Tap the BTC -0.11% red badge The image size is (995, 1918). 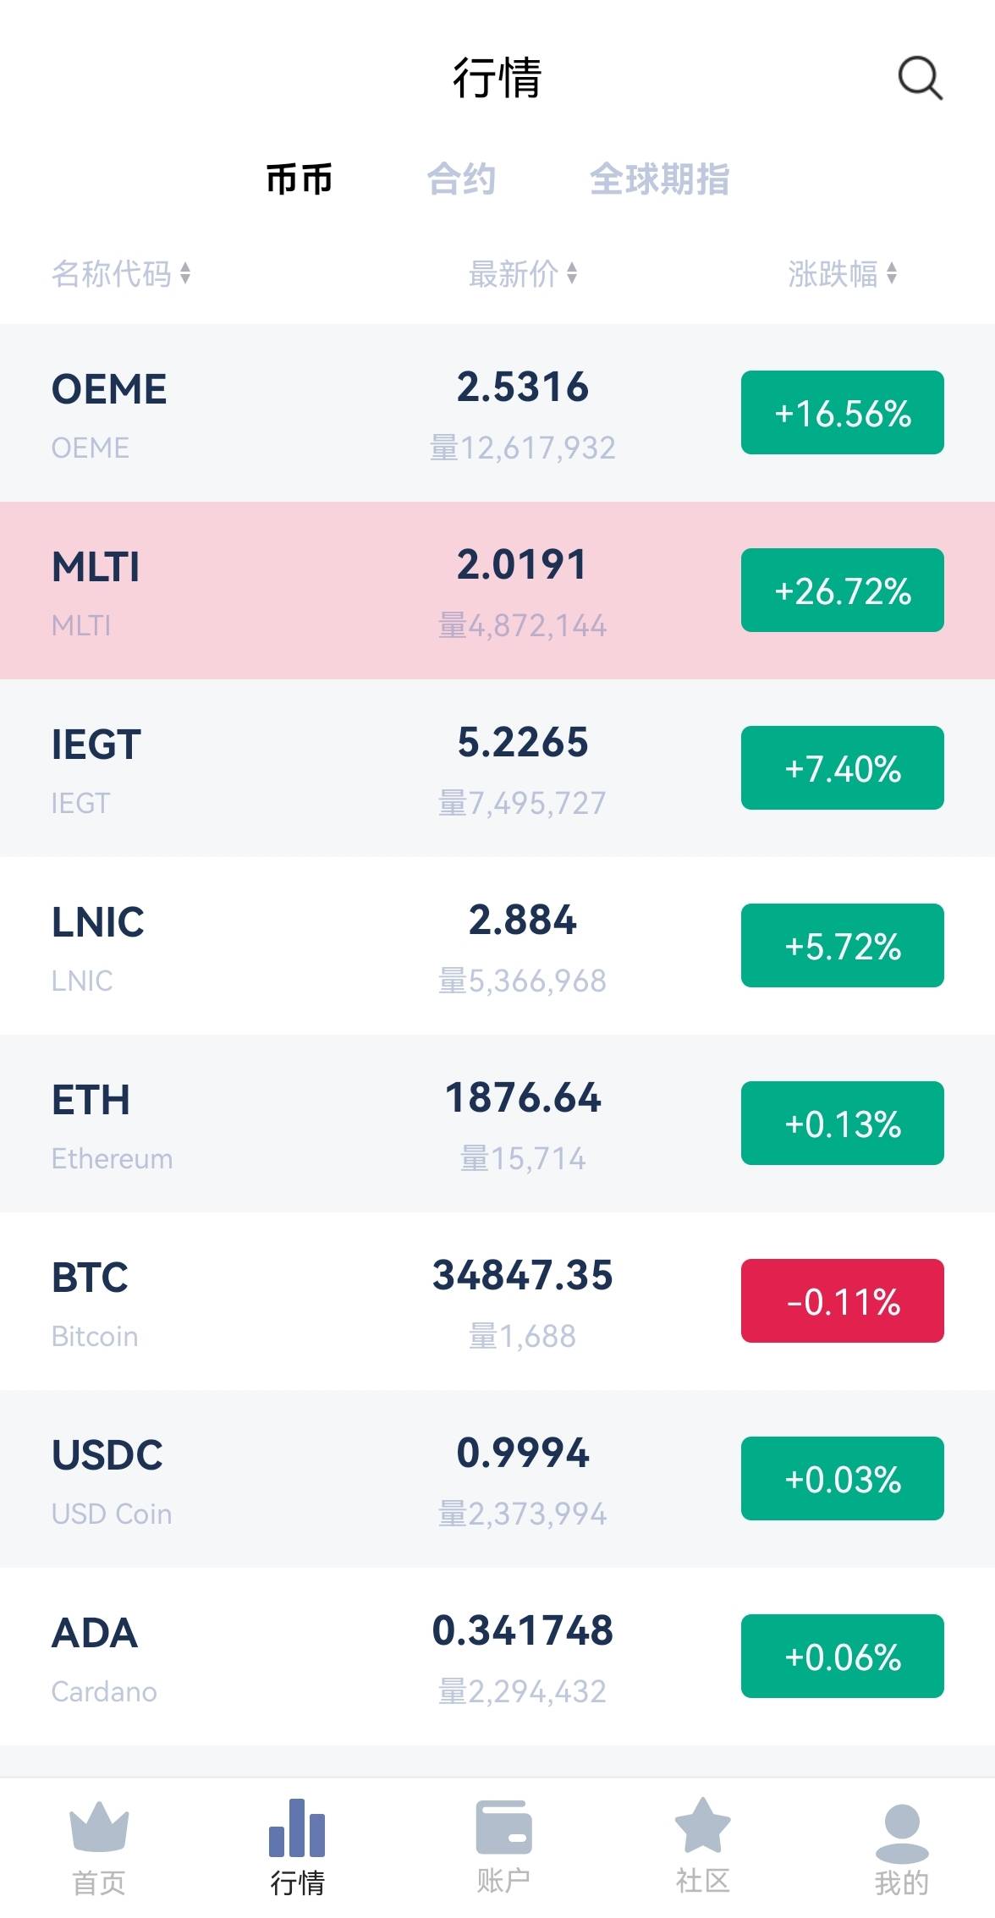click(842, 1301)
